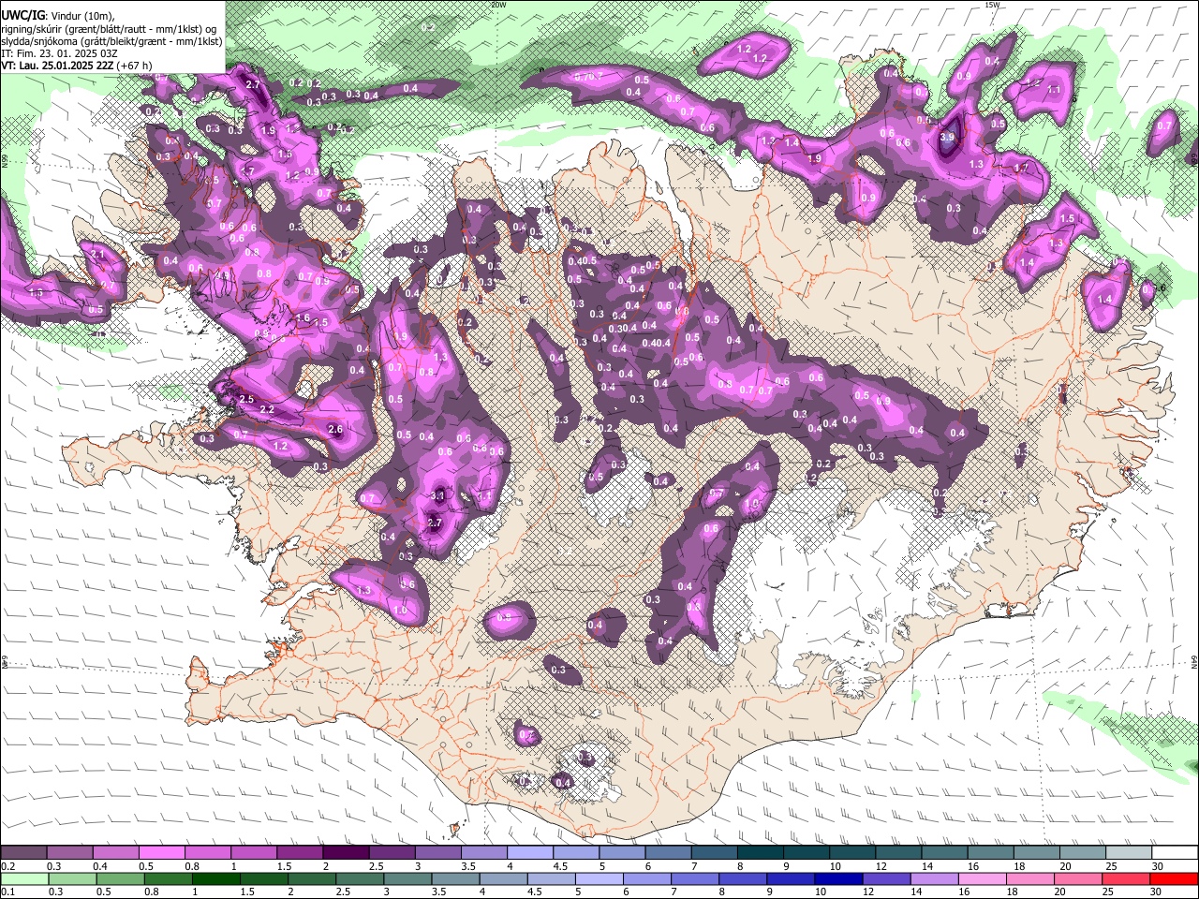The width and height of the screenshot is (1199, 899).
Task: Pick dark teal swatch between 9 and 10, upper scale
Action: tap(807, 853)
